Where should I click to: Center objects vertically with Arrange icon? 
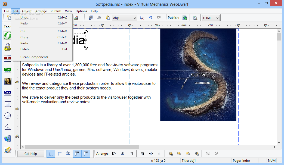tap(151, 154)
